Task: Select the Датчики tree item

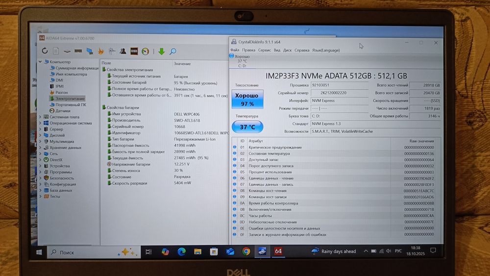Action: click(x=63, y=111)
